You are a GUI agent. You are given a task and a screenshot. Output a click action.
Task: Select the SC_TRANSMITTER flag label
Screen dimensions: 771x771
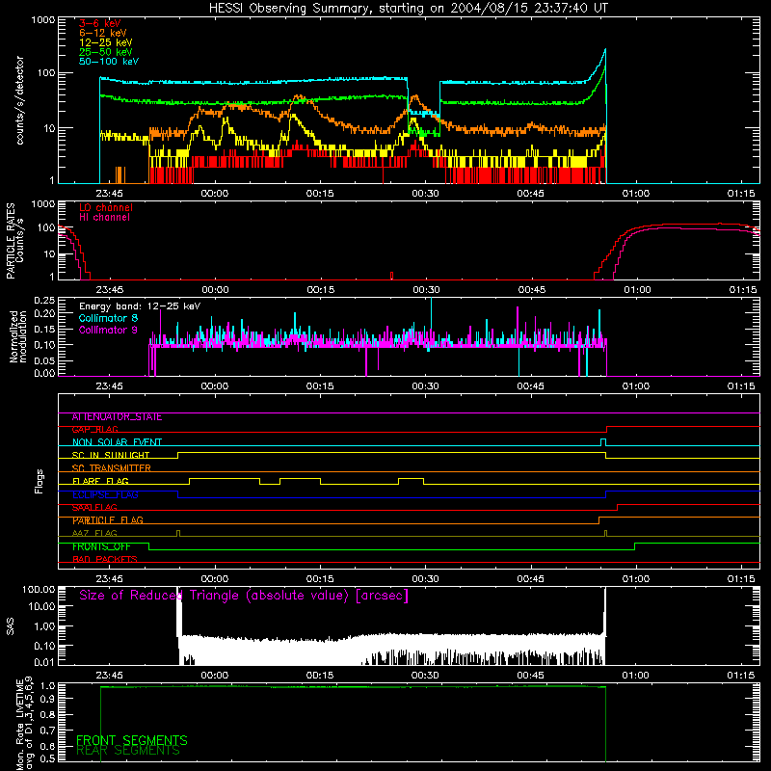coord(111,468)
